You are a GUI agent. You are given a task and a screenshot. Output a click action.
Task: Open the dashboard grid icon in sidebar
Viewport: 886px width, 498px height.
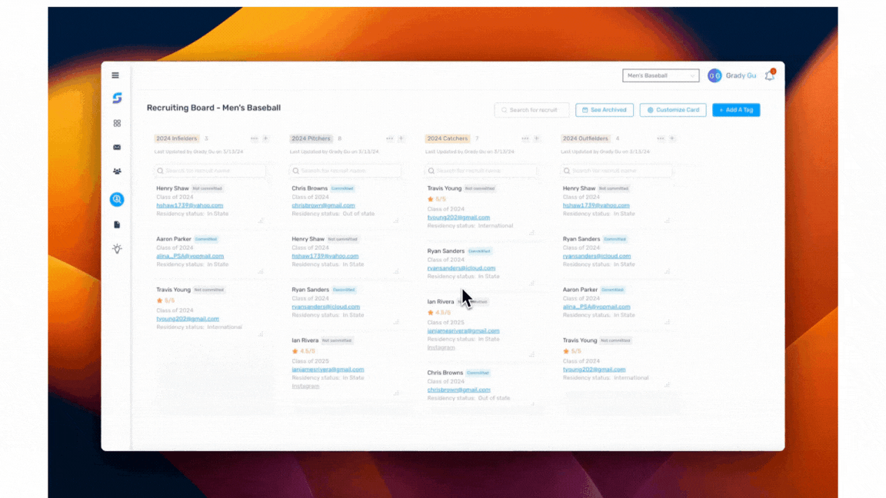pyautogui.click(x=117, y=123)
